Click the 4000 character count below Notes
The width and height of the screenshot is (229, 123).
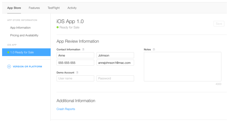coord(218,84)
